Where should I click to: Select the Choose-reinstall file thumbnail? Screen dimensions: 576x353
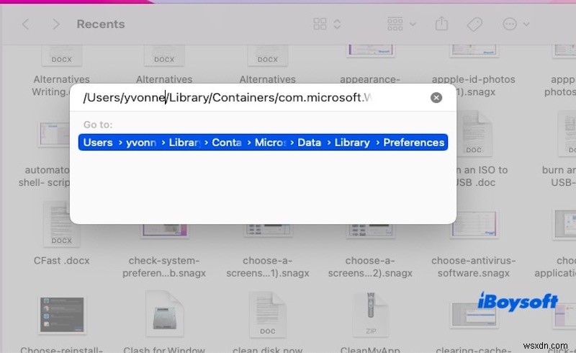coord(62,315)
